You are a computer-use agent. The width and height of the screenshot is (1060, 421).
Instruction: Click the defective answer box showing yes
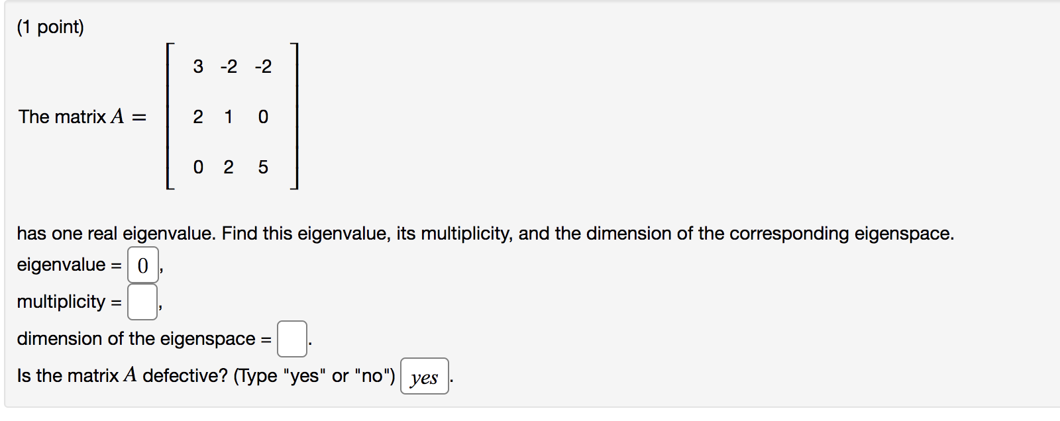click(x=424, y=376)
